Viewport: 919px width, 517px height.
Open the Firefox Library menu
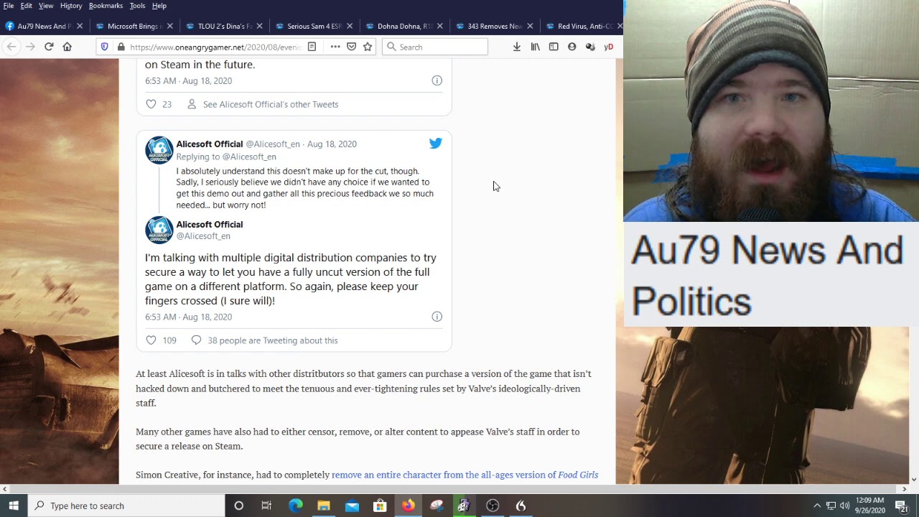click(x=536, y=47)
